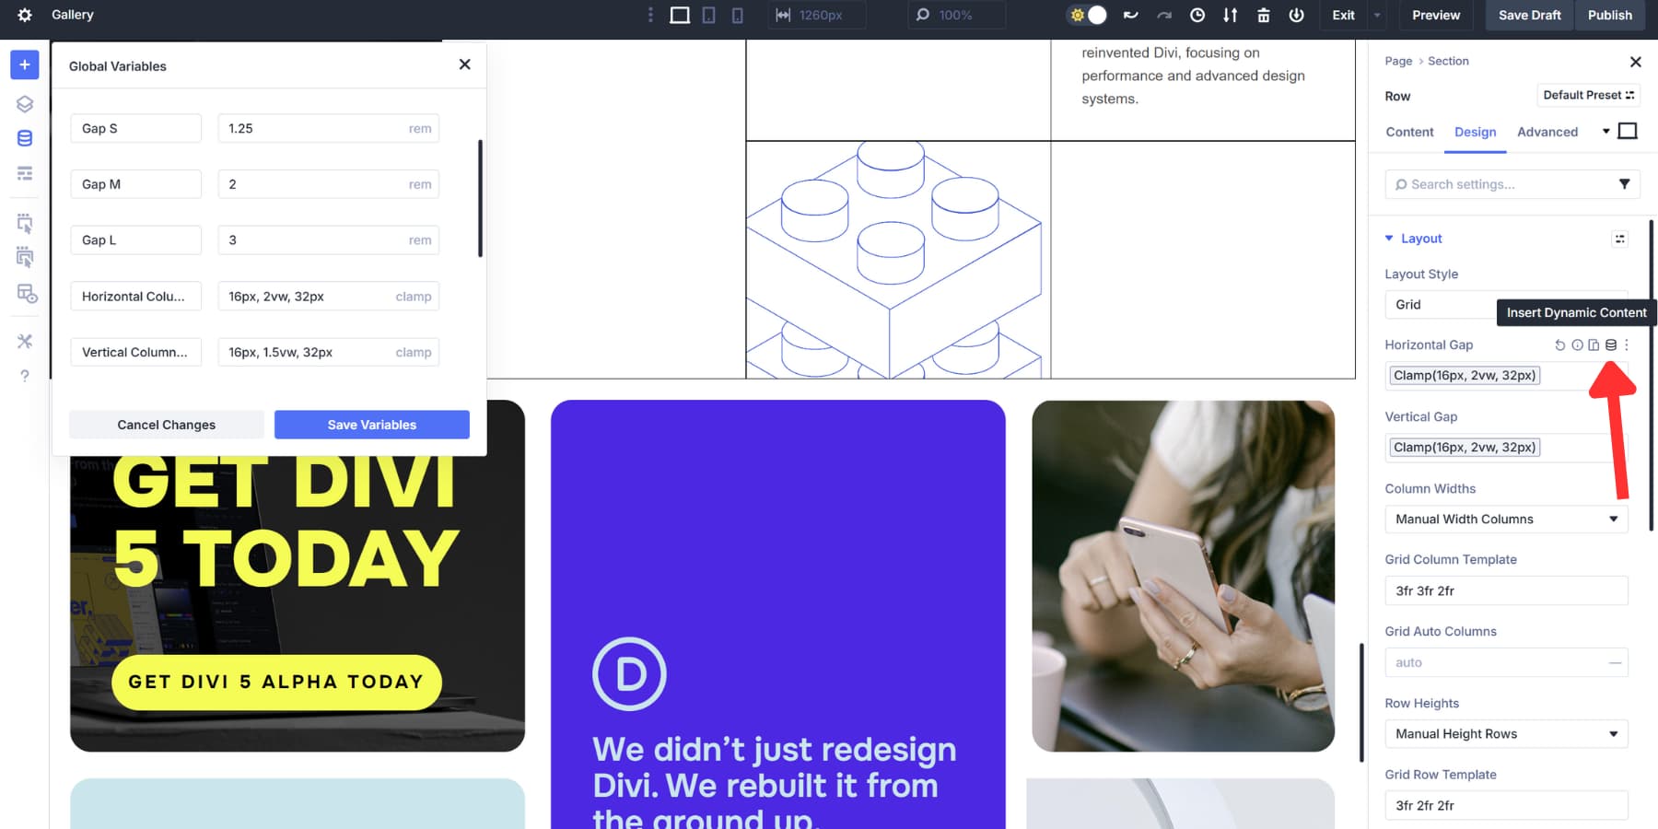The width and height of the screenshot is (1658, 829).
Task: Toggle the builder settings switch in toolbar
Action: click(1087, 16)
